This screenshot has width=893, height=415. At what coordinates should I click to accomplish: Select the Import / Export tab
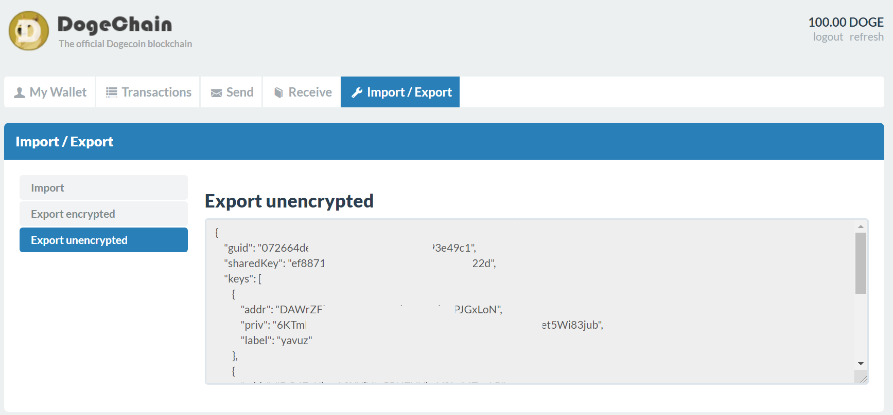(400, 92)
